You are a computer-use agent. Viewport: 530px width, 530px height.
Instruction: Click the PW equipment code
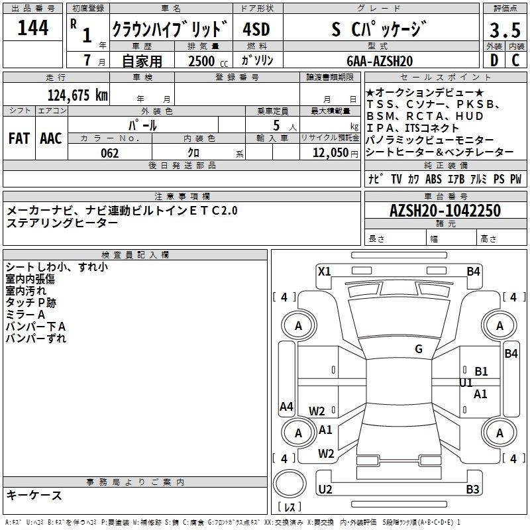tap(515, 179)
